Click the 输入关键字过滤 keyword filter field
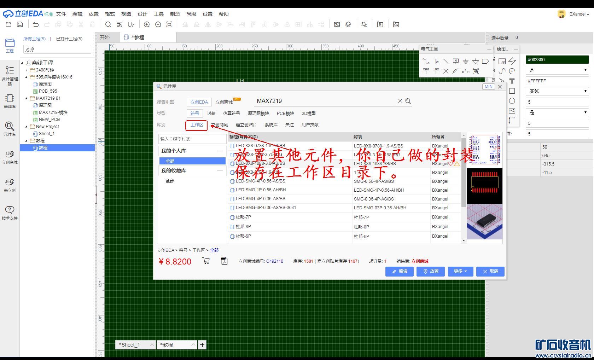 pos(192,139)
